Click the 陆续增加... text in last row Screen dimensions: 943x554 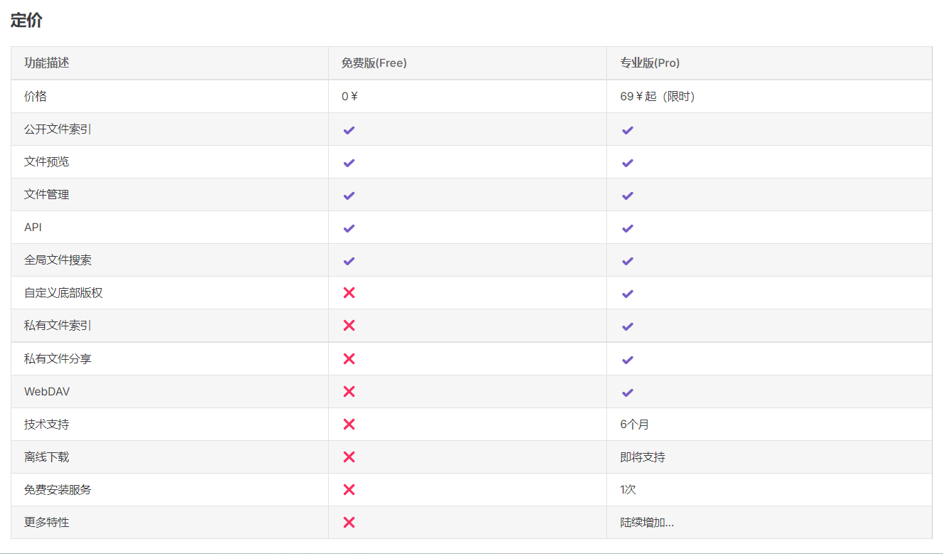click(646, 523)
